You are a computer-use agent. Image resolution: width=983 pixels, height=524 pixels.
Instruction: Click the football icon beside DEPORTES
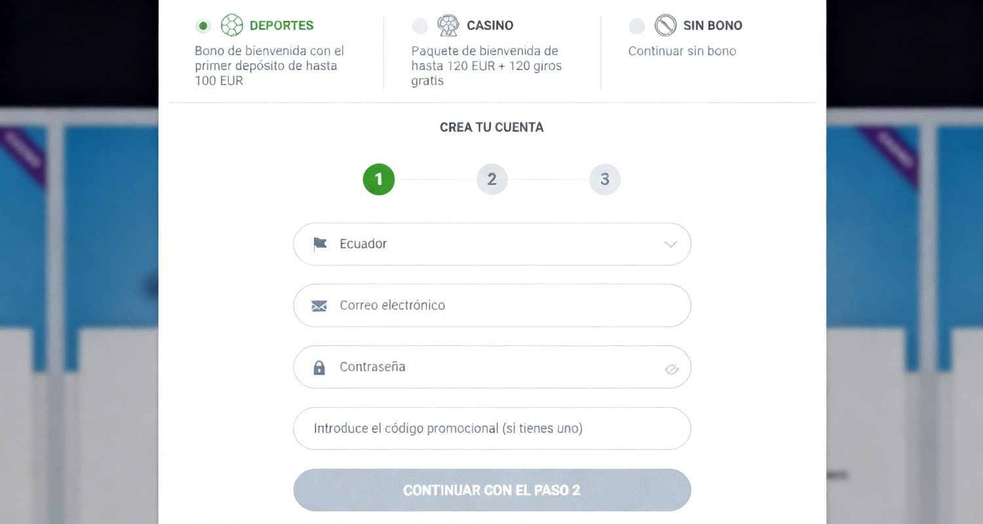233,24
